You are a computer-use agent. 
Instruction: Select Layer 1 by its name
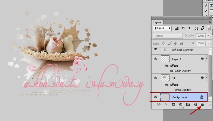point(177,59)
